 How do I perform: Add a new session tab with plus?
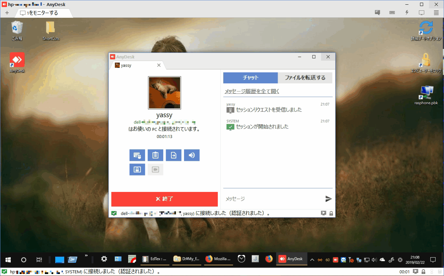coord(7,13)
